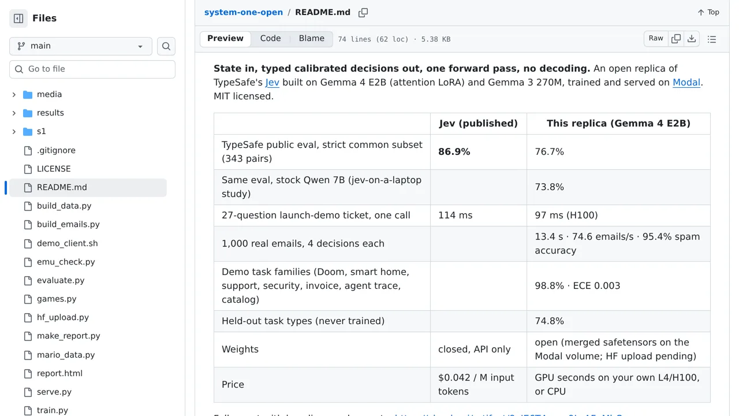Open hf_upload.py file

tap(63, 317)
